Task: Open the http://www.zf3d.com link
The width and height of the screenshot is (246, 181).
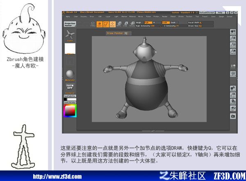Action: pyautogui.click(x=57, y=176)
